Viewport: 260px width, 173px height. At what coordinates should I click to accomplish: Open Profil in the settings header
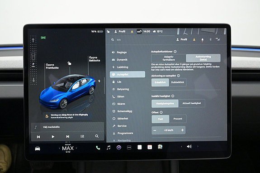pos(182,39)
